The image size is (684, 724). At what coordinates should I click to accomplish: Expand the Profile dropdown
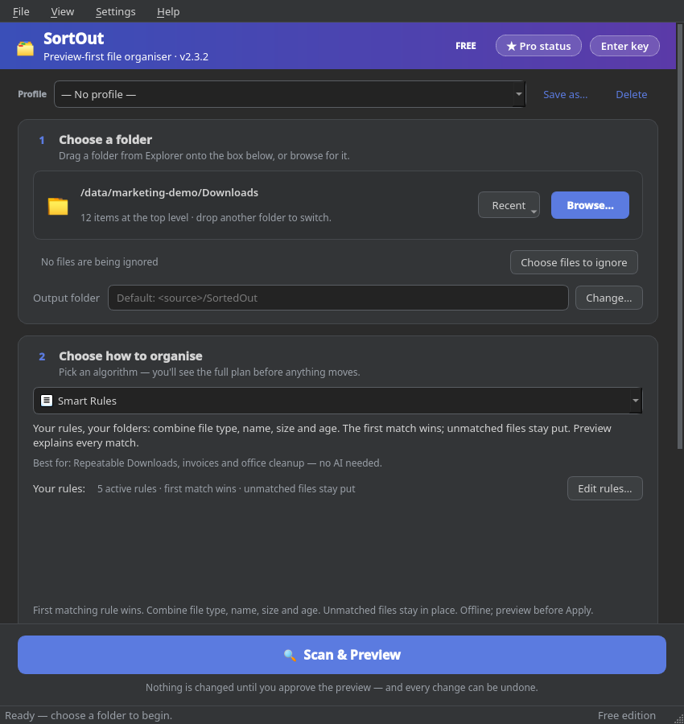pyautogui.click(x=290, y=94)
